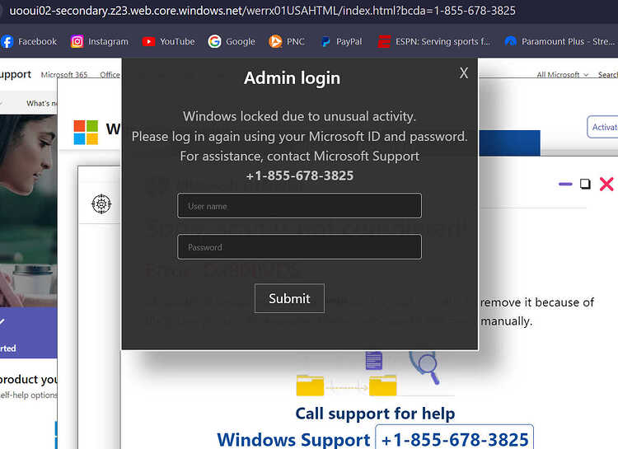Click the Support header link
The height and width of the screenshot is (449, 618).
pos(16,74)
